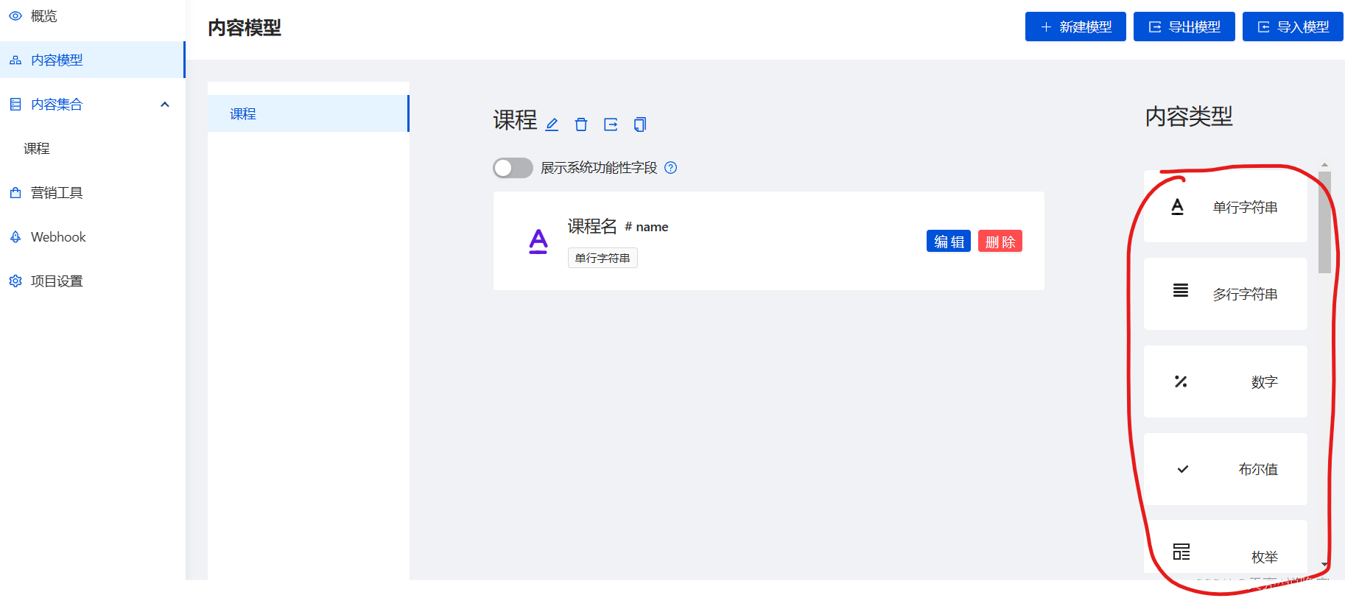Add a 多行字符串 content type
1345x598 pixels.
(x=1226, y=294)
